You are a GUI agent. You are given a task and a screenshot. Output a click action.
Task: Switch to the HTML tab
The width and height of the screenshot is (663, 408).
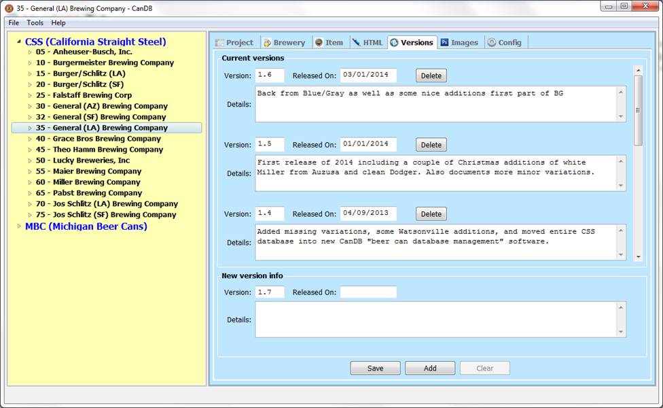pyautogui.click(x=368, y=42)
